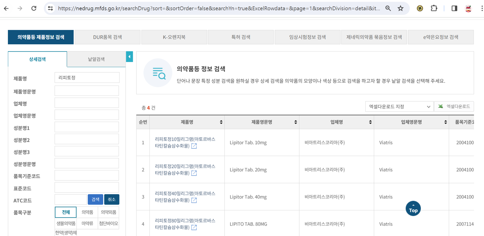
Task: Collapse the search panel with the arrow handle
Action: pyautogui.click(x=130, y=57)
